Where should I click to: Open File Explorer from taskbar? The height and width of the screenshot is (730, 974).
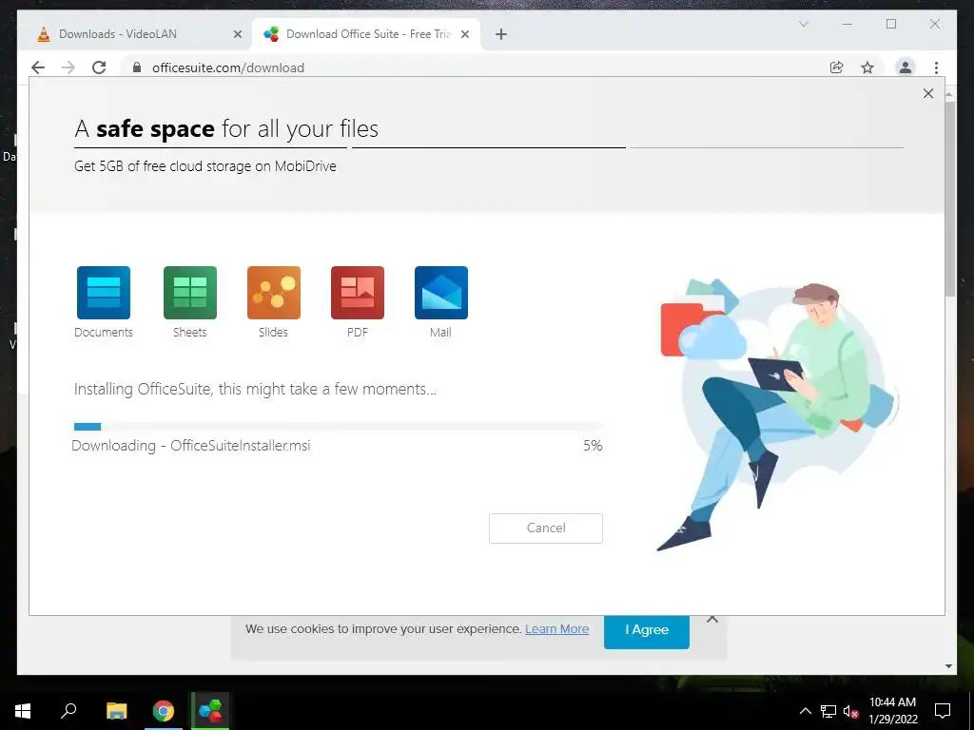[116, 711]
